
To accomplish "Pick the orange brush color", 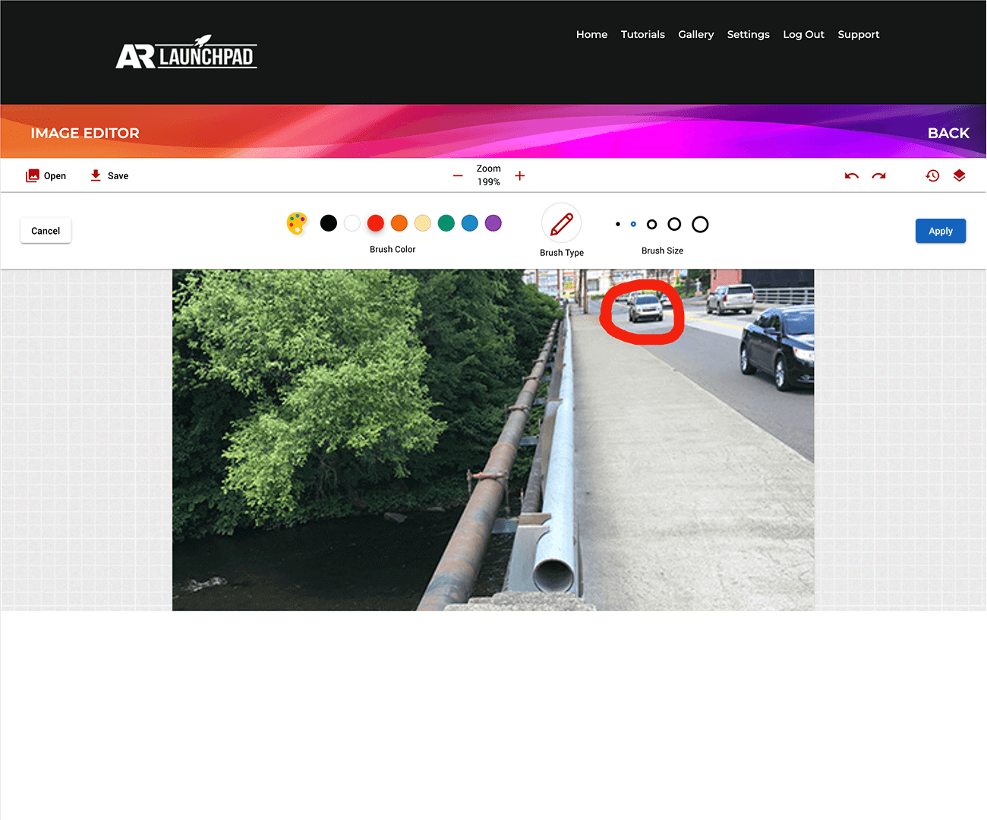I will pyautogui.click(x=399, y=223).
